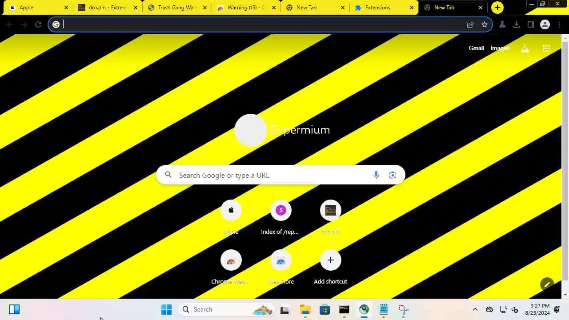Open the Widgets panel icon
The image size is (569, 320).
[14, 309]
